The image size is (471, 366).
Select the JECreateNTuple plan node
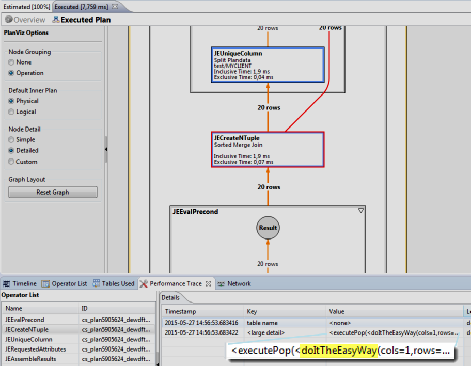[268, 150]
